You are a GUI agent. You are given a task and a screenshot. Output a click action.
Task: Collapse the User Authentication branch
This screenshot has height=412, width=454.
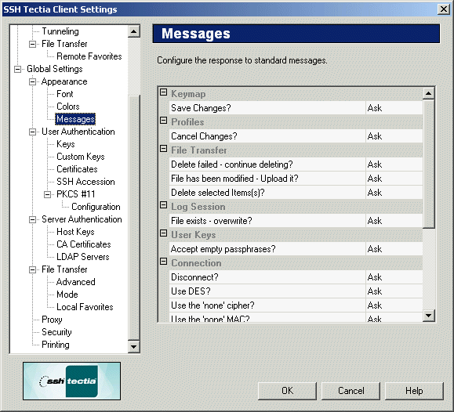[32, 132]
